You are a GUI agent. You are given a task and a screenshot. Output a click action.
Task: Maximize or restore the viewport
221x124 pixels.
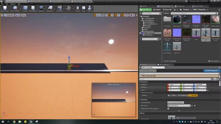click(136, 15)
